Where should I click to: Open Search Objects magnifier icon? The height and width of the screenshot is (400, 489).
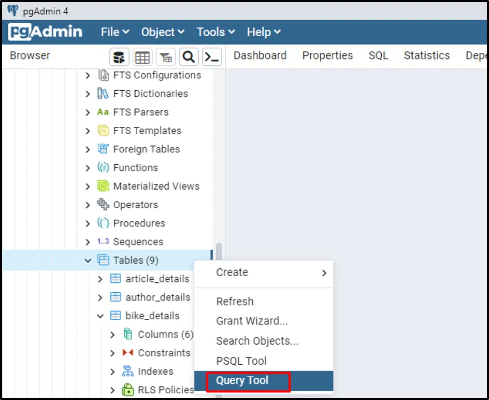(189, 57)
